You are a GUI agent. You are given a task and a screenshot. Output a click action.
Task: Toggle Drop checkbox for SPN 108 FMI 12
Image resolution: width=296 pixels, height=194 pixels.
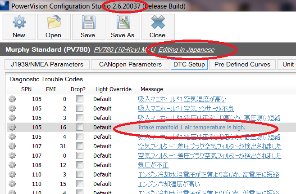click(80, 165)
